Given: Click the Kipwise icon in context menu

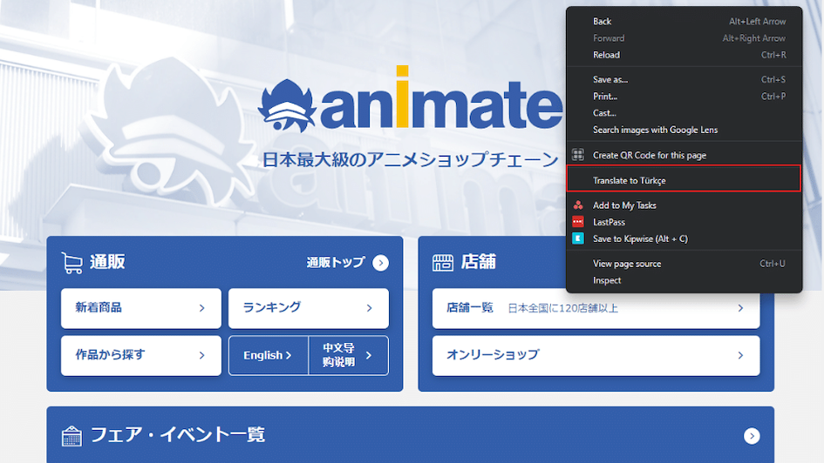Looking at the screenshot, I should pyautogui.click(x=578, y=238).
